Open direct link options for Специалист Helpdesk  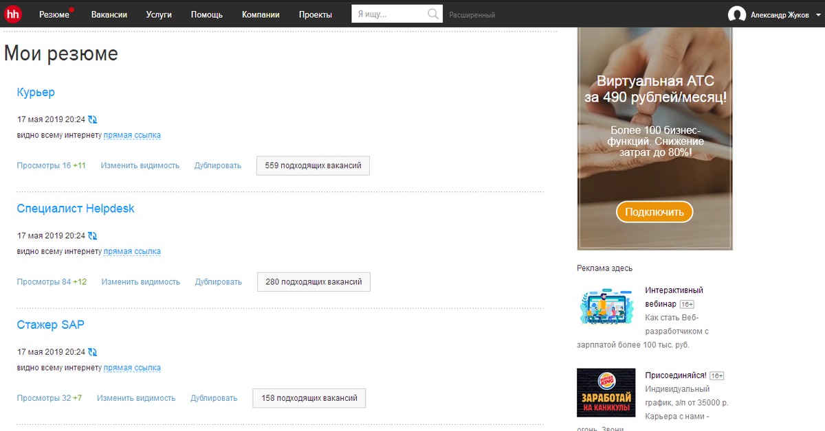(132, 252)
